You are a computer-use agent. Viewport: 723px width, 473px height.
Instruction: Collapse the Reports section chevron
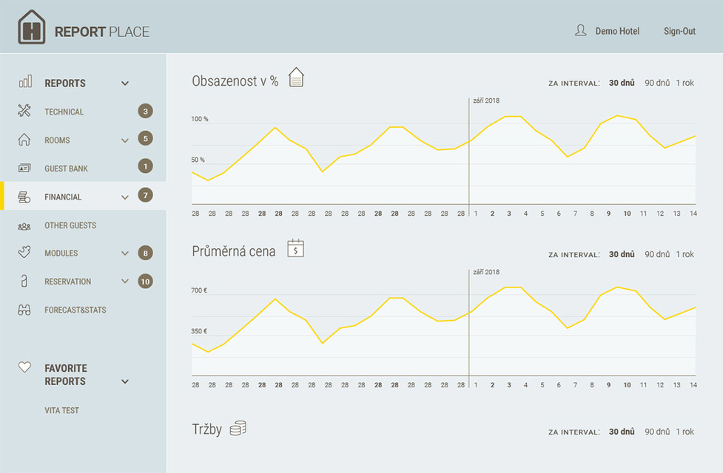(x=125, y=84)
